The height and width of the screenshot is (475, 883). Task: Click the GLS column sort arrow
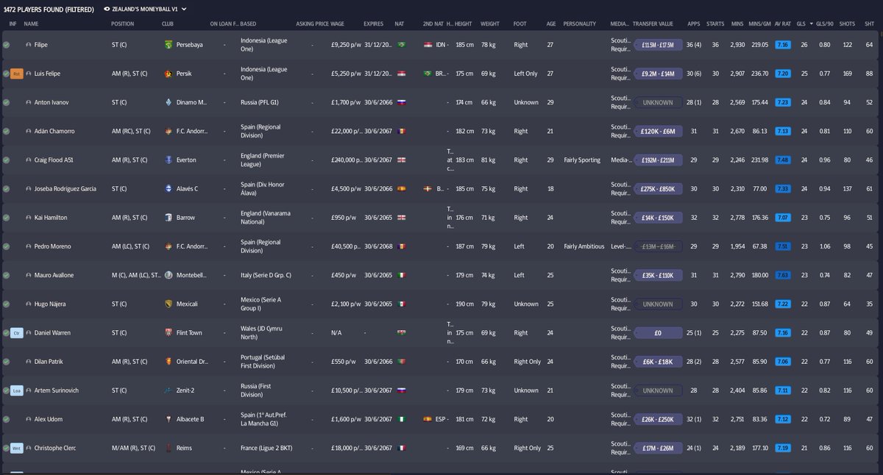[811, 24]
